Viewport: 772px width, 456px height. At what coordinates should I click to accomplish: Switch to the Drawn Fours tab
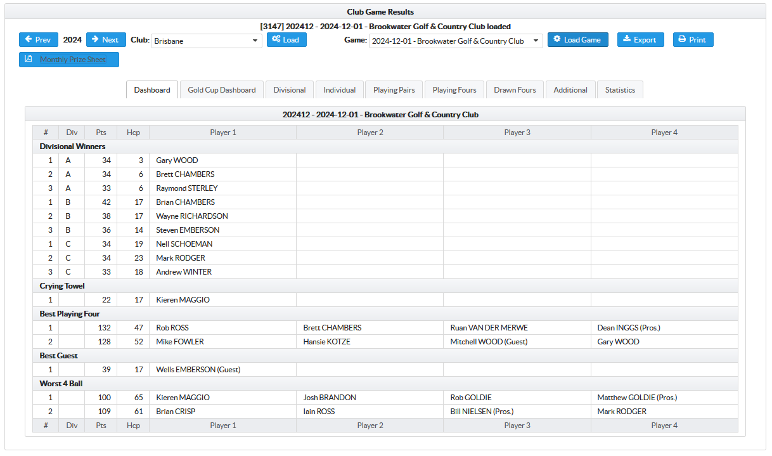[515, 90]
